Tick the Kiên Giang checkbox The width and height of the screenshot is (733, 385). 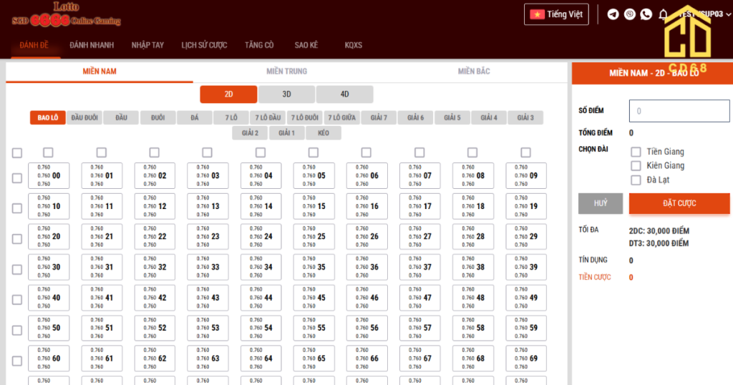[x=636, y=166]
